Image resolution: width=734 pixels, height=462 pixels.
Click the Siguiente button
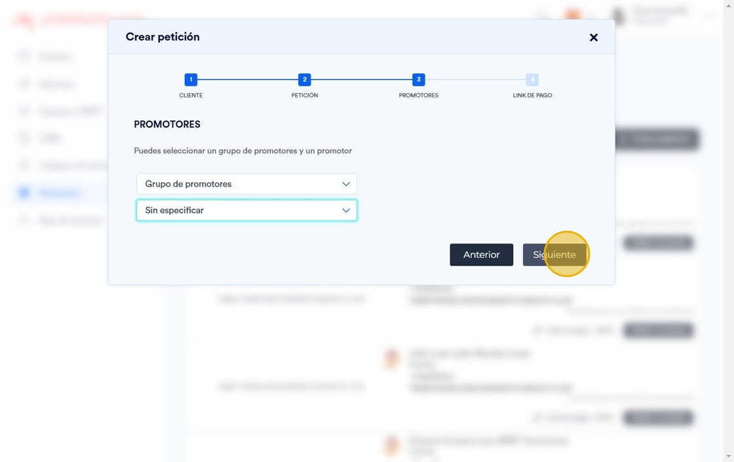554,255
